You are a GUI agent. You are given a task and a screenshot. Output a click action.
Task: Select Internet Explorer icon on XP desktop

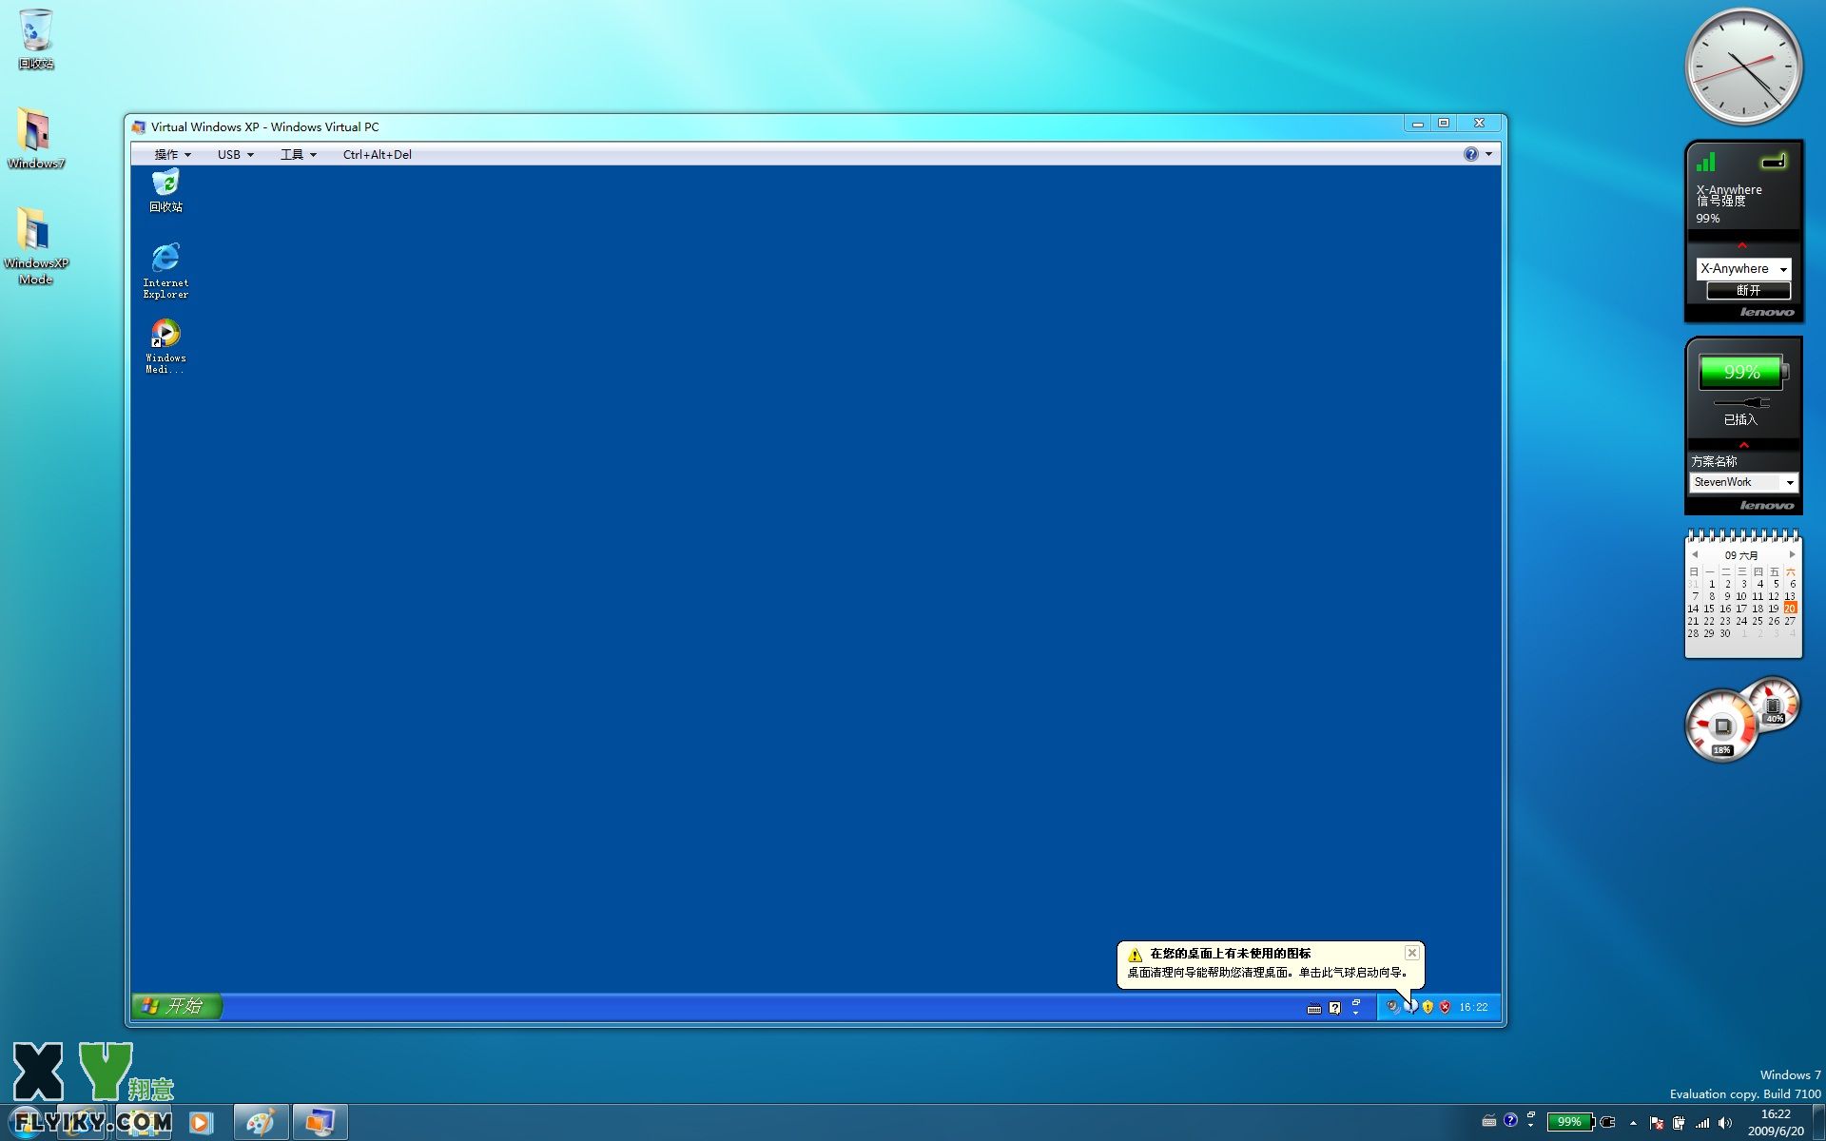(x=165, y=271)
